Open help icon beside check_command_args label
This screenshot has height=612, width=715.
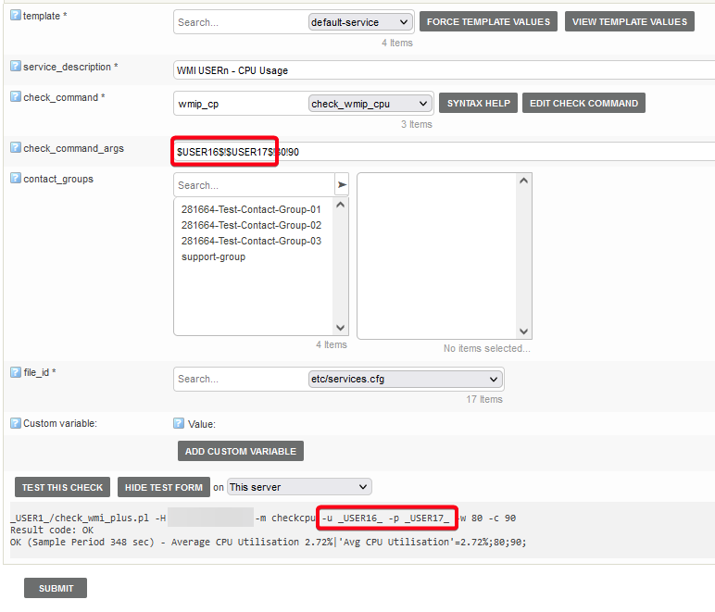[16, 147]
